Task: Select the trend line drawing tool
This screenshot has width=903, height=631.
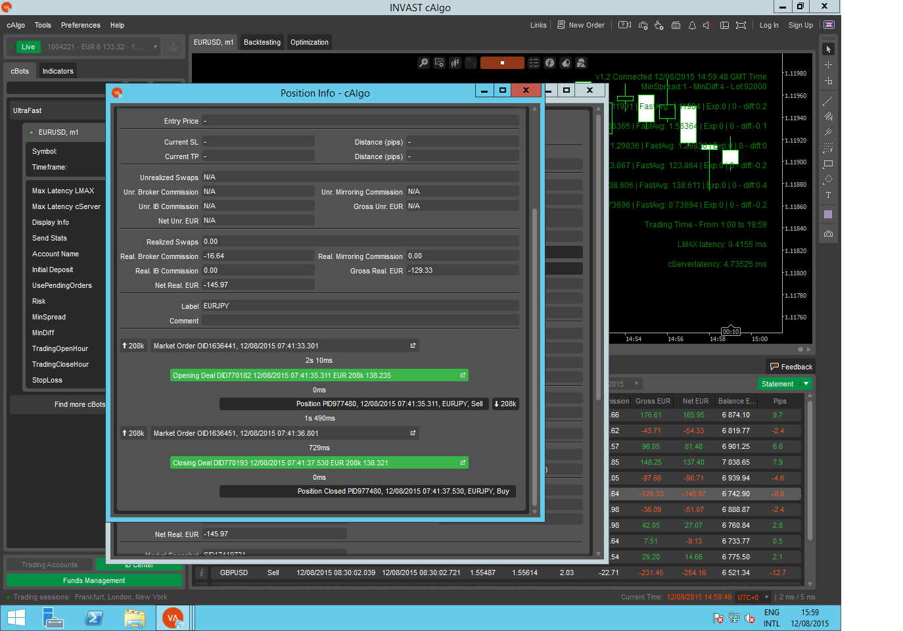Action: tap(828, 101)
